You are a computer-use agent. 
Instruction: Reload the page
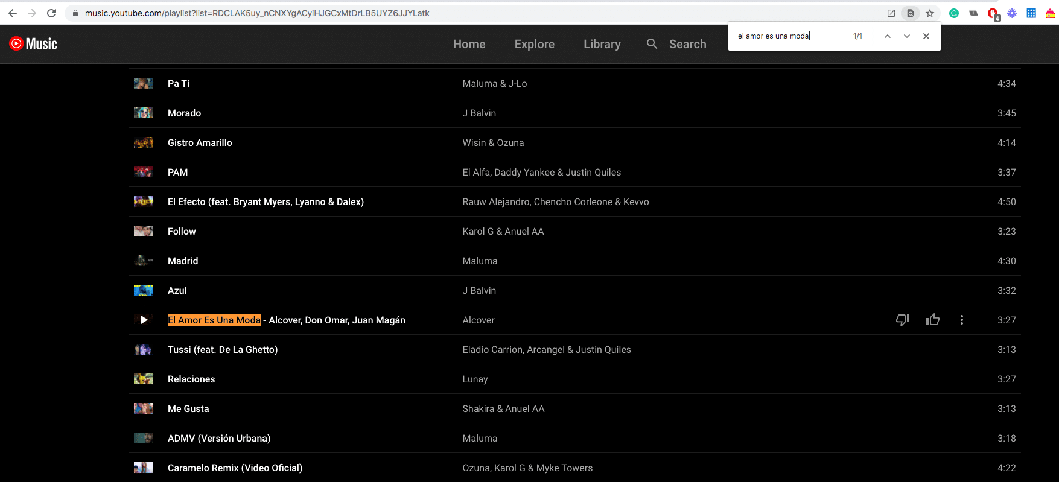tap(51, 13)
